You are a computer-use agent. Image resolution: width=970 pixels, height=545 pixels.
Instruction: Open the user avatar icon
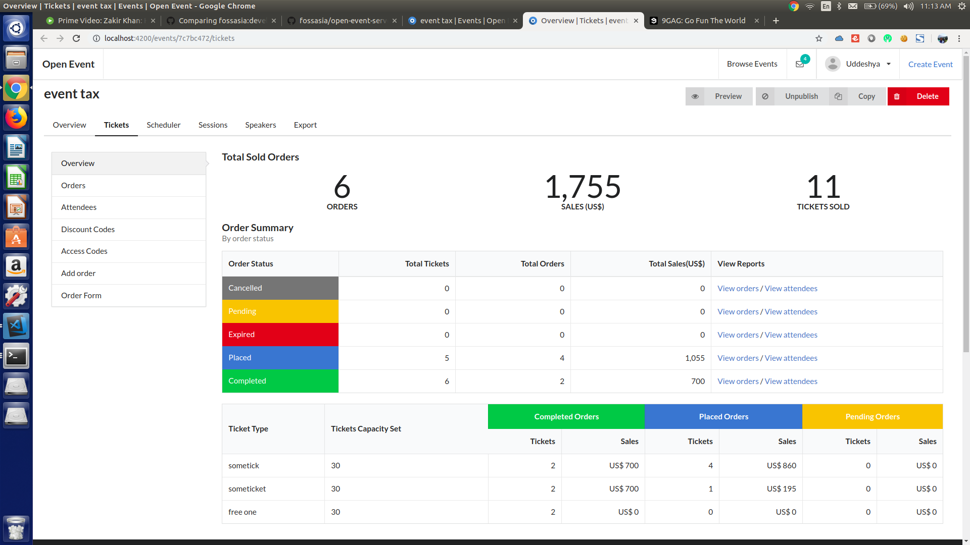coord(833,64)
